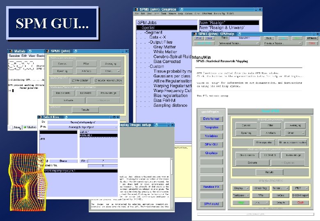Click the app icon in the Matlab title bar
This screenshot has width=320, height=221.
coord(11,51)
